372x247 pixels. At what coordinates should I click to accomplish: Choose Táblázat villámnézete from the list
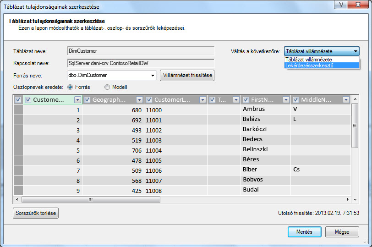(x=322, y=60)
